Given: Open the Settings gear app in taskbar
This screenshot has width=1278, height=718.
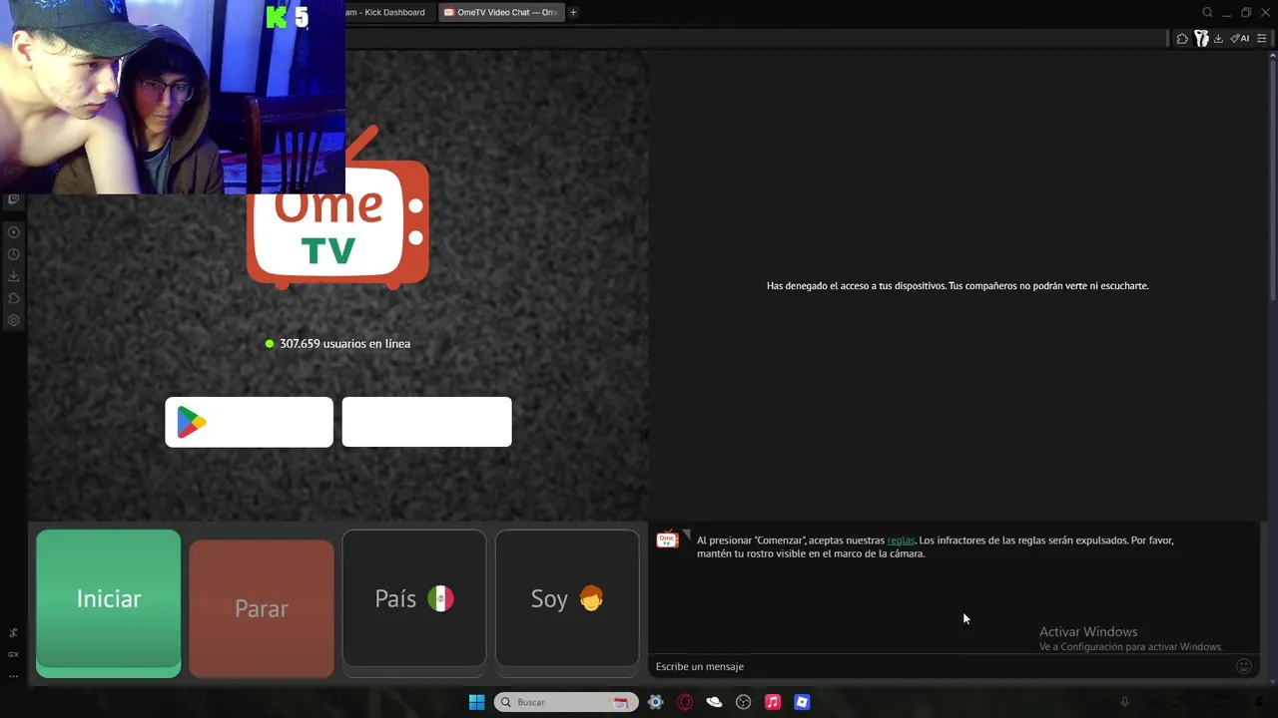Looking at the screenshot, I should point(655,702).
